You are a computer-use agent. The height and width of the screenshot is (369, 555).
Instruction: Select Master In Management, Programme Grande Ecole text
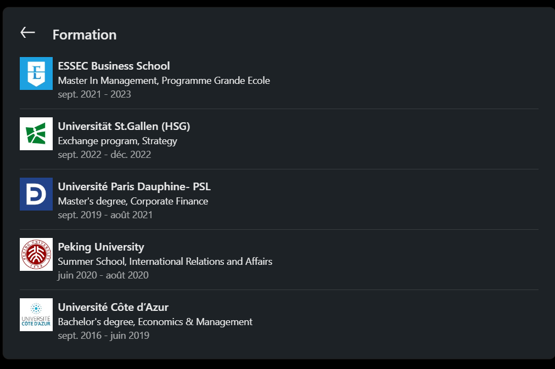click(164, 81)
